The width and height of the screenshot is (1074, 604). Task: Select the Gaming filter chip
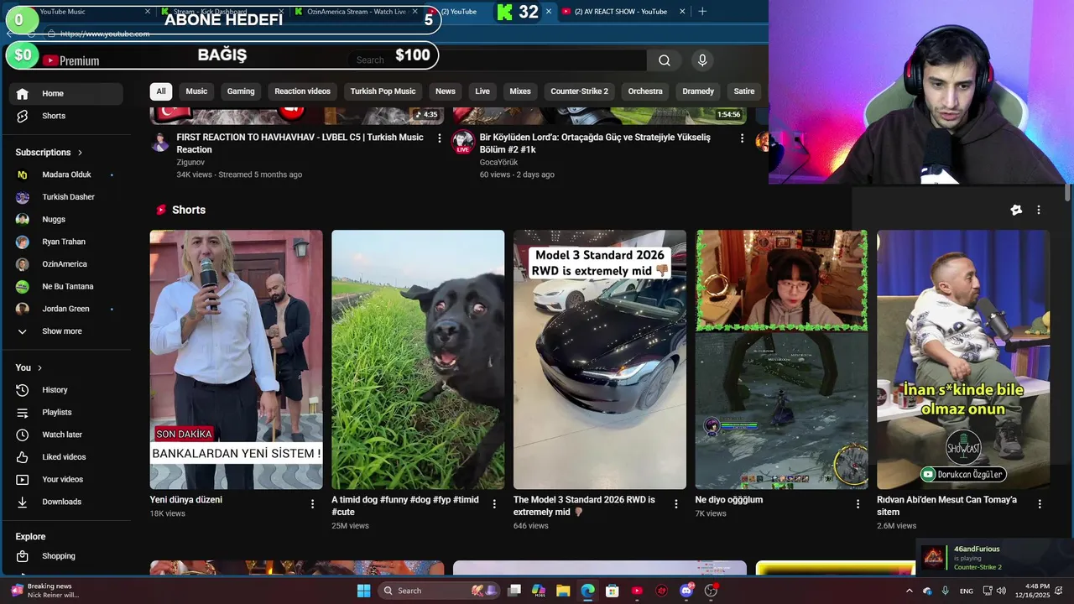241,91
